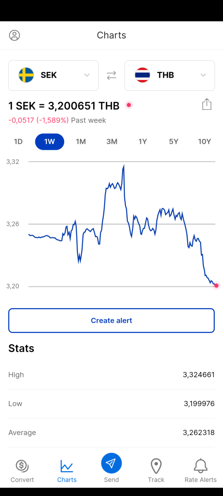Select the 1M time range
Image resolution: width=223 pixels, height=496 pixels.
pyautogui.click(x=81, y=142)
